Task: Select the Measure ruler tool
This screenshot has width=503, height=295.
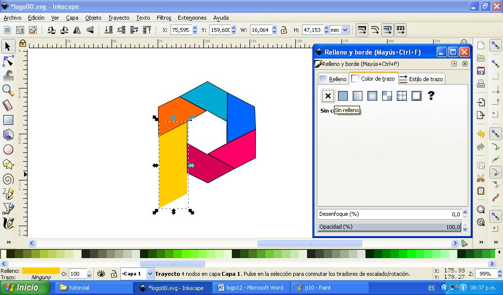Action: pyautogui.click(x=8, y=105)
